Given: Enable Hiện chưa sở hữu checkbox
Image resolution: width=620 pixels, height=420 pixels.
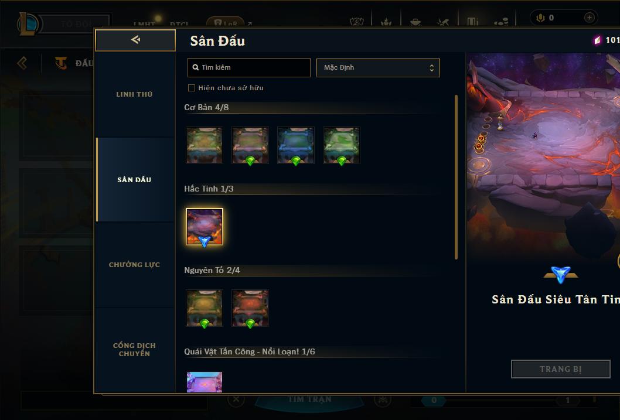Looking at the screenshot, I should pyautogui.click(x=192, y=88).
